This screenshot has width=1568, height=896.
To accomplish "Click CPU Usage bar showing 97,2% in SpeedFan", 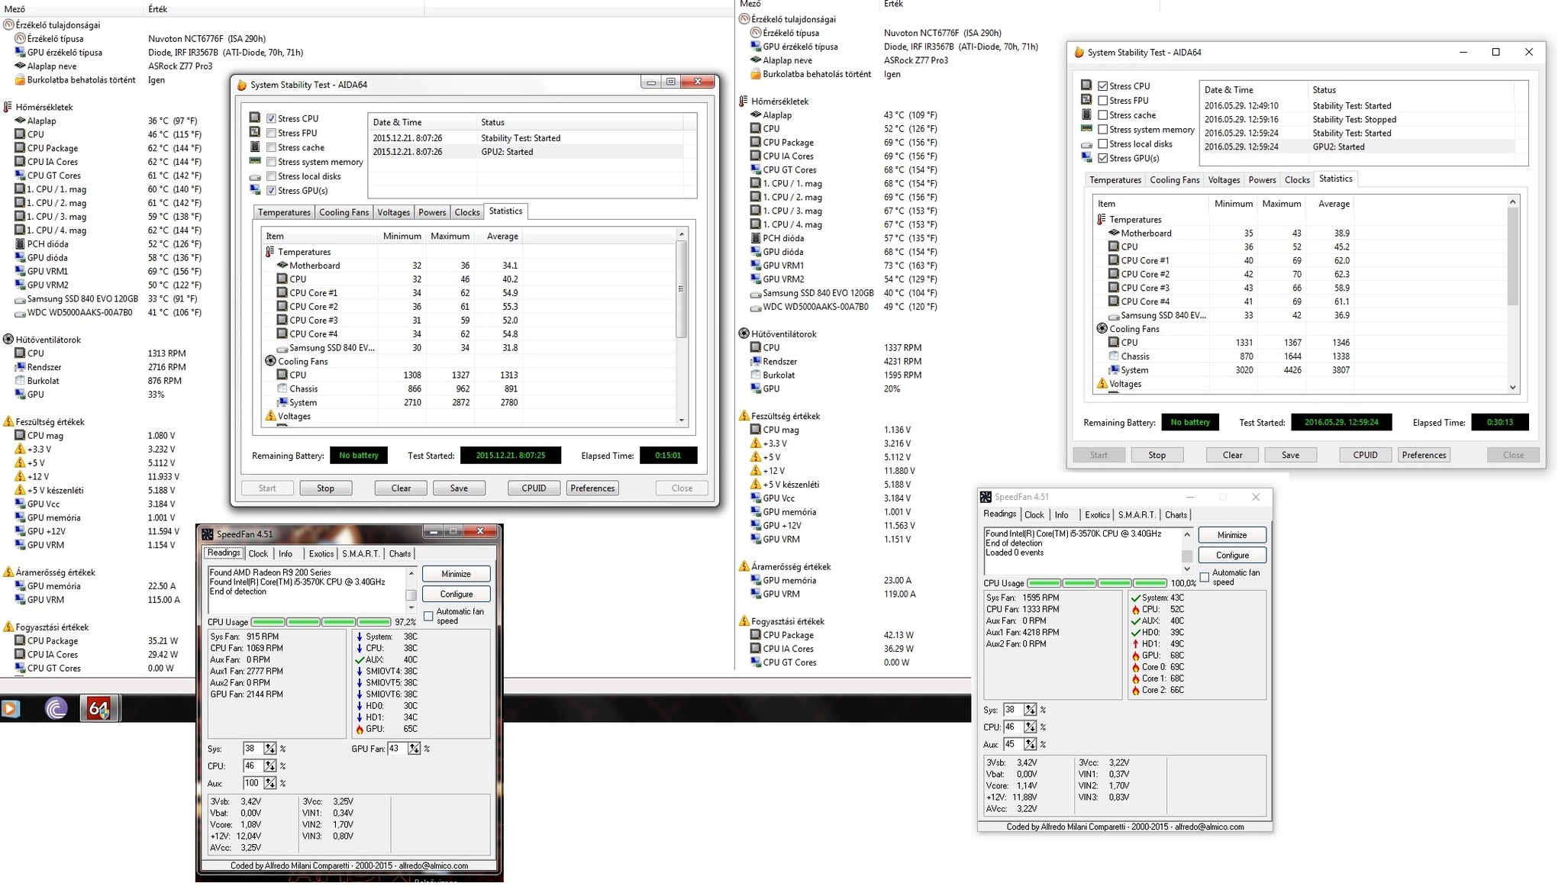I will tap(321, 623).
